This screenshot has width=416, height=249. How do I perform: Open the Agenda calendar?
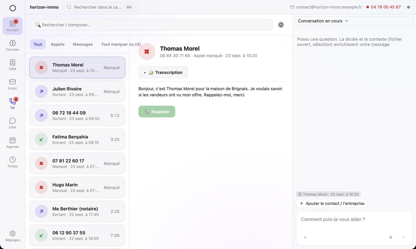click(x=12, y=143)
